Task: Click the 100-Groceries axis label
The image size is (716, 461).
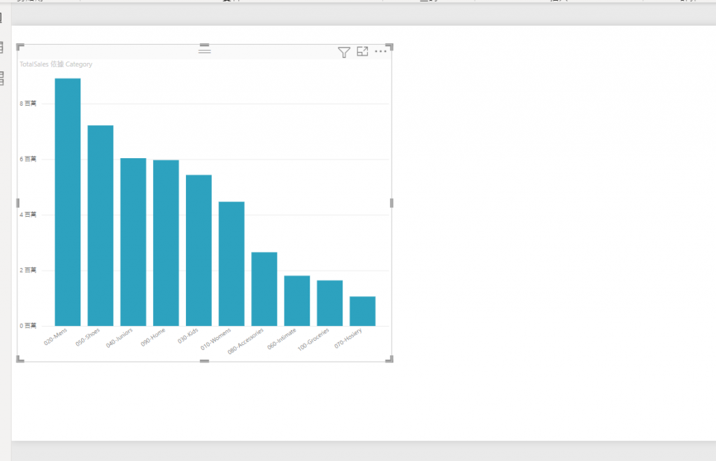Action: (313, 339)
